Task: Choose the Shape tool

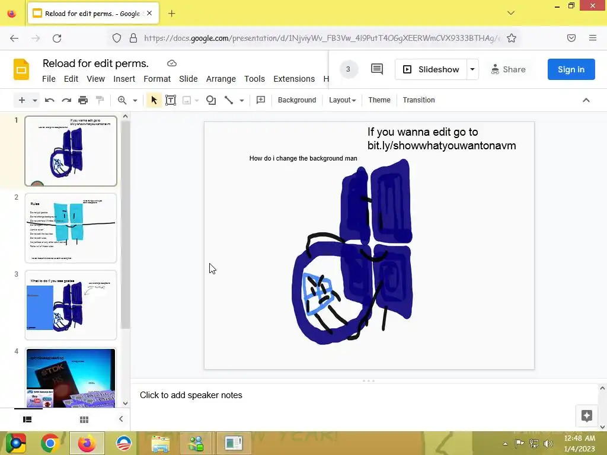Action: 211,100
